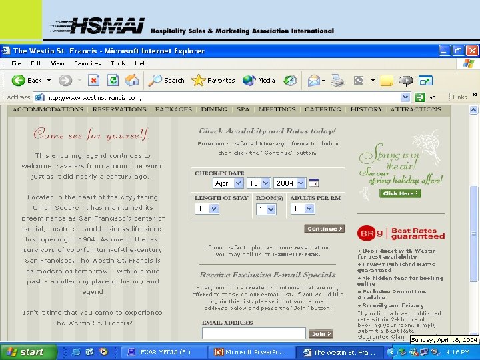This screenshot has width=480, height=360.
Task: Open the calendar icon beside check-in date
Action: pyautogui.click(x=314, y=183)
